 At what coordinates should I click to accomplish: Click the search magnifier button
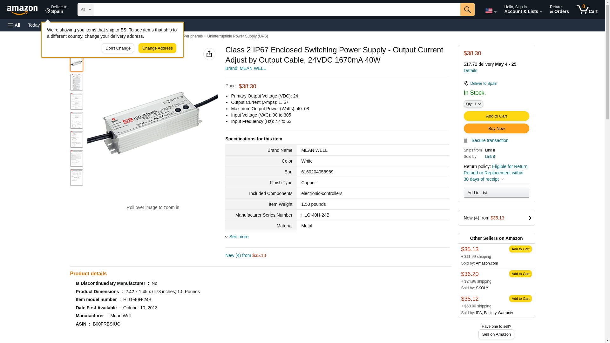467,10
